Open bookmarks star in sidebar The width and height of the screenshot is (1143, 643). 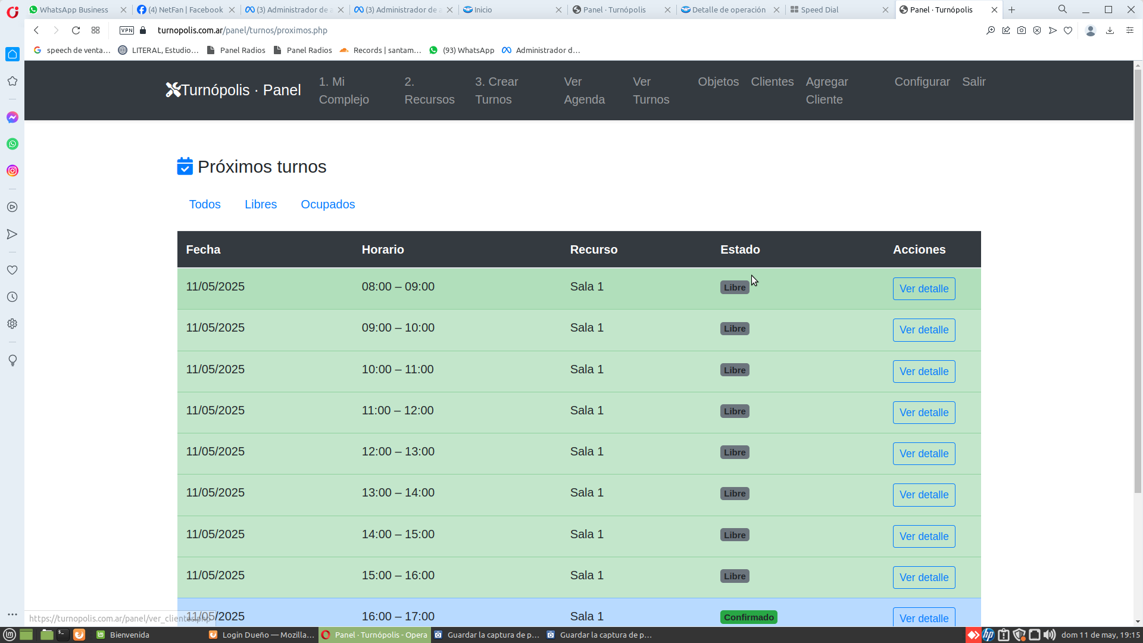(13, 81)
